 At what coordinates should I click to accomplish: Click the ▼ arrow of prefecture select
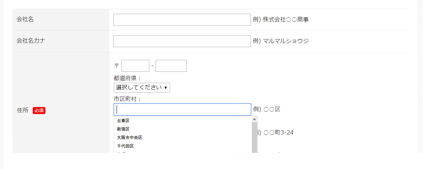166,88
